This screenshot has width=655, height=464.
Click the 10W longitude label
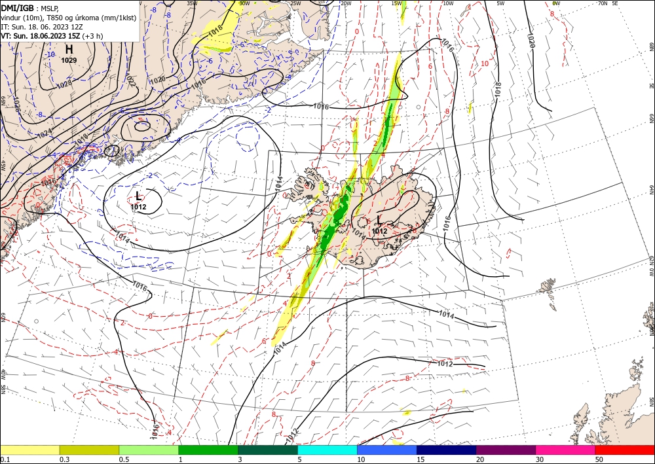click(448, 3)
